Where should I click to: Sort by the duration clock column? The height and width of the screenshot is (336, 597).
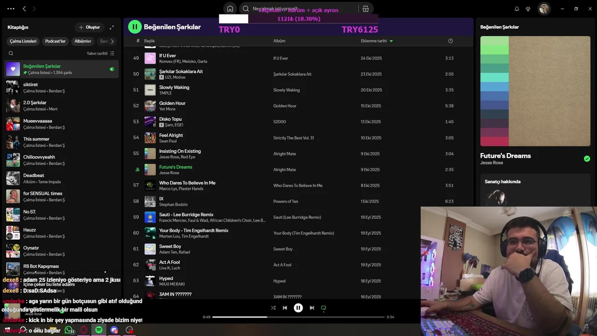[x=450, y=41]
